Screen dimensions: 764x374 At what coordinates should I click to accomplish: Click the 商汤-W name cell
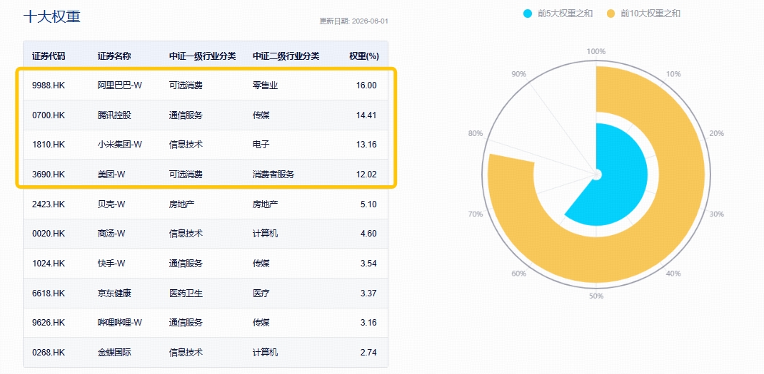[x=111, y=234]
